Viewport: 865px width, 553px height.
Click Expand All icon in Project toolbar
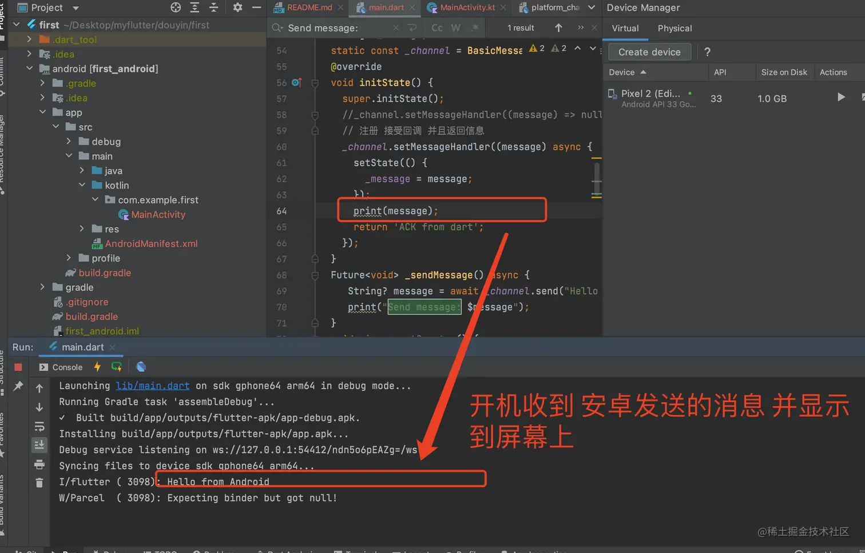point(195,7)
